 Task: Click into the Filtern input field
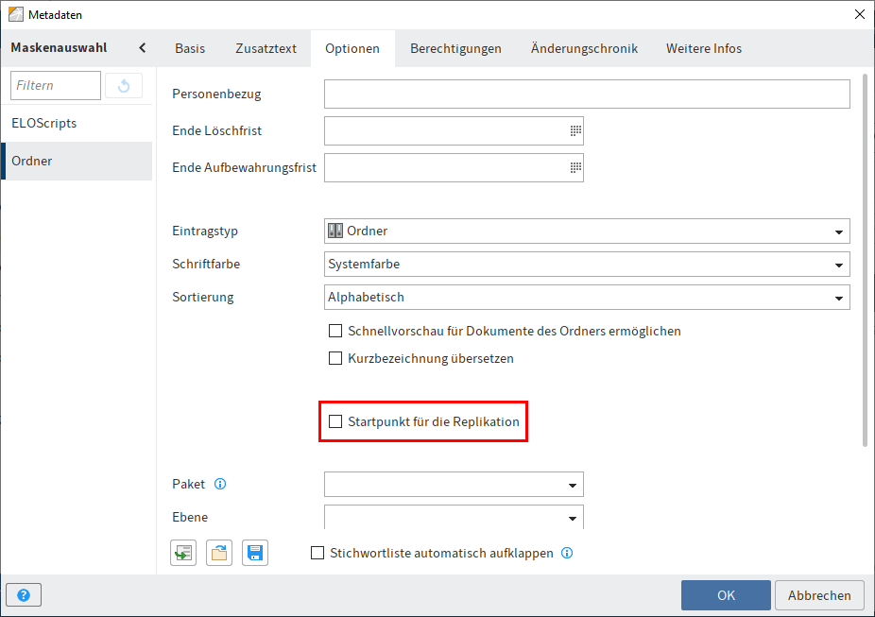point(56,85)
